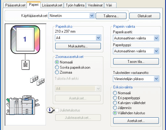Go to the Väri tab
166x130 pixels.
[110, 5]
